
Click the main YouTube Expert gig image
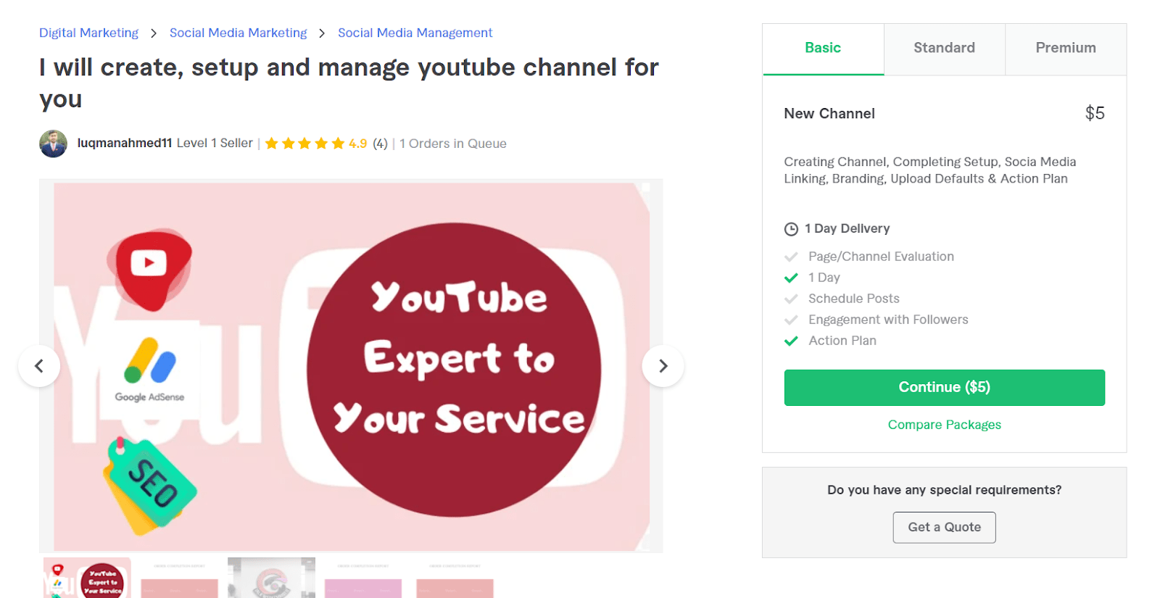click(x=351, y=366)
